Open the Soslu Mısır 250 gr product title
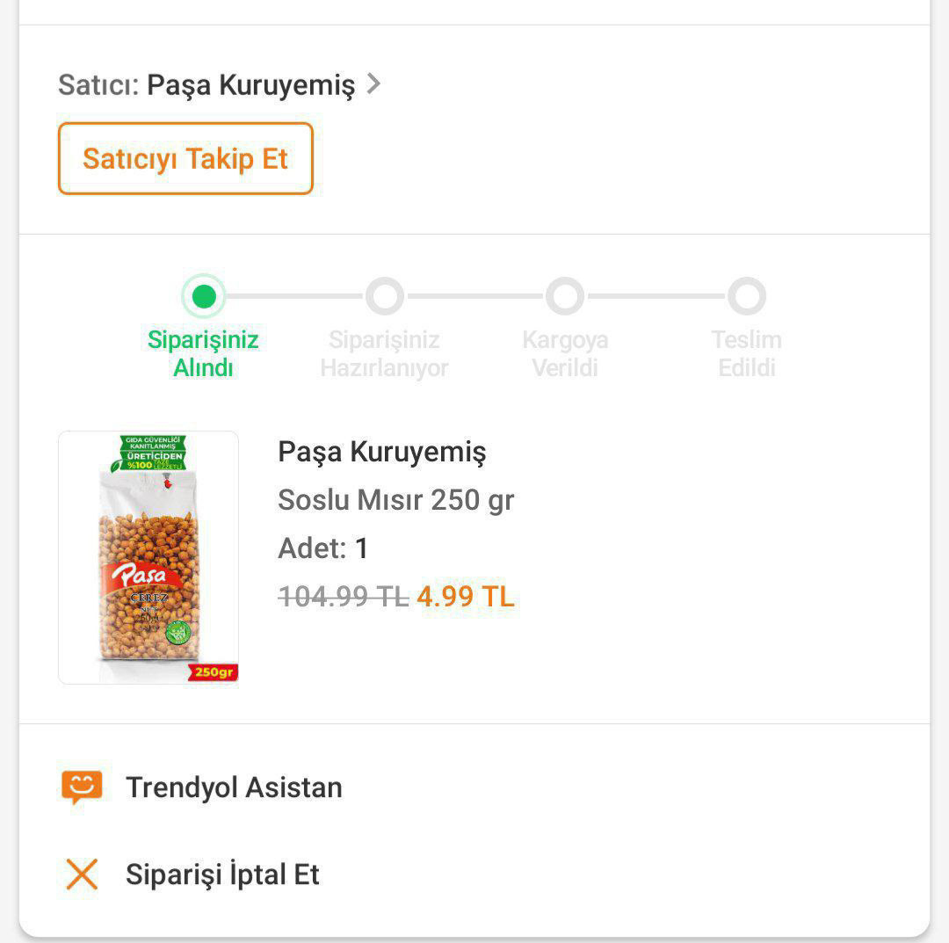 395,500
